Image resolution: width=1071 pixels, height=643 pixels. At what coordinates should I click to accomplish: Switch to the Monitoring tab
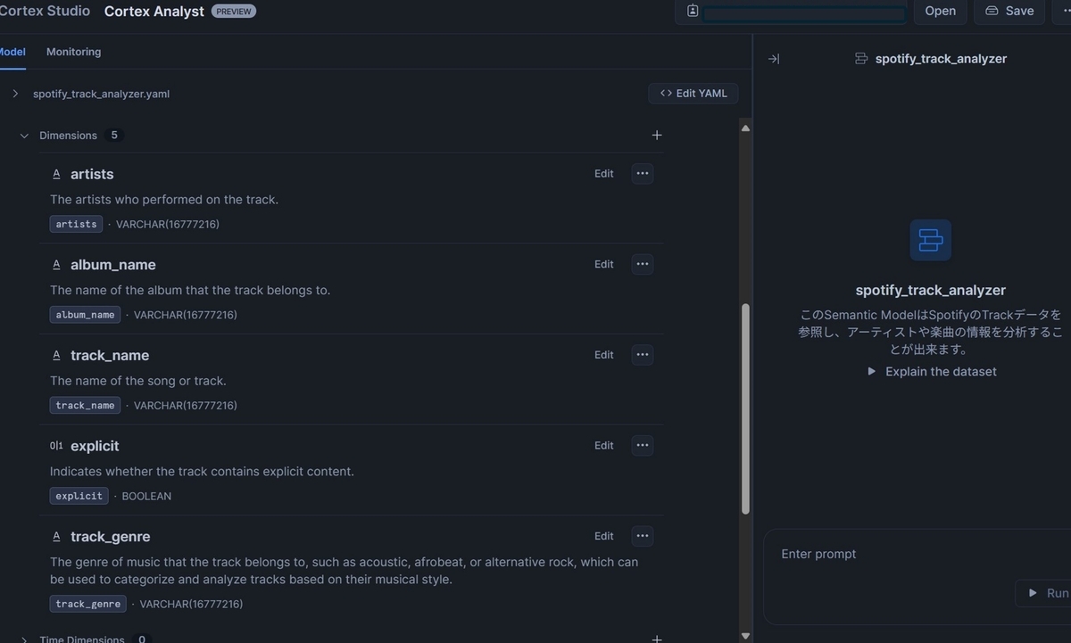73,52
